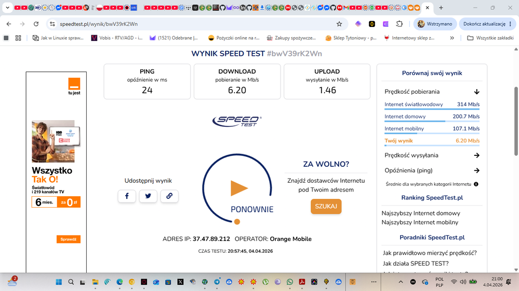Open the info icon next to Średnie dla wybranych kategorii
The width and height of the screenshot is (519, 291).
(x=476, y=184)
